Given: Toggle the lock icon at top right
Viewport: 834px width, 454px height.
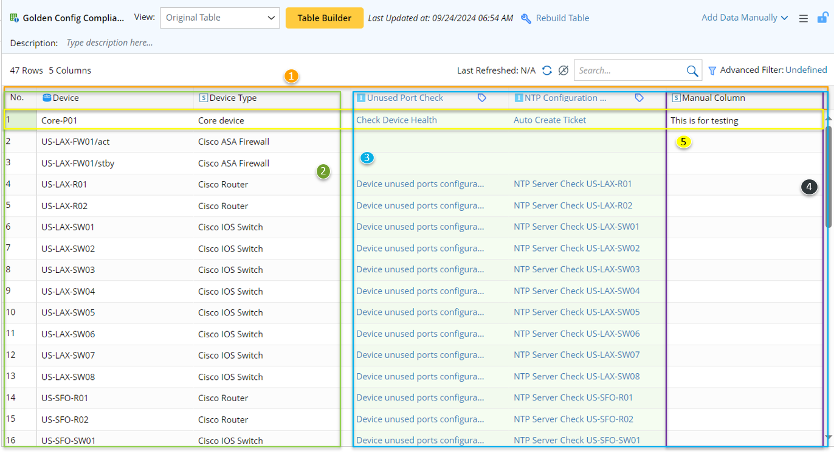Looking at the screenshot, I should [822, 18].
